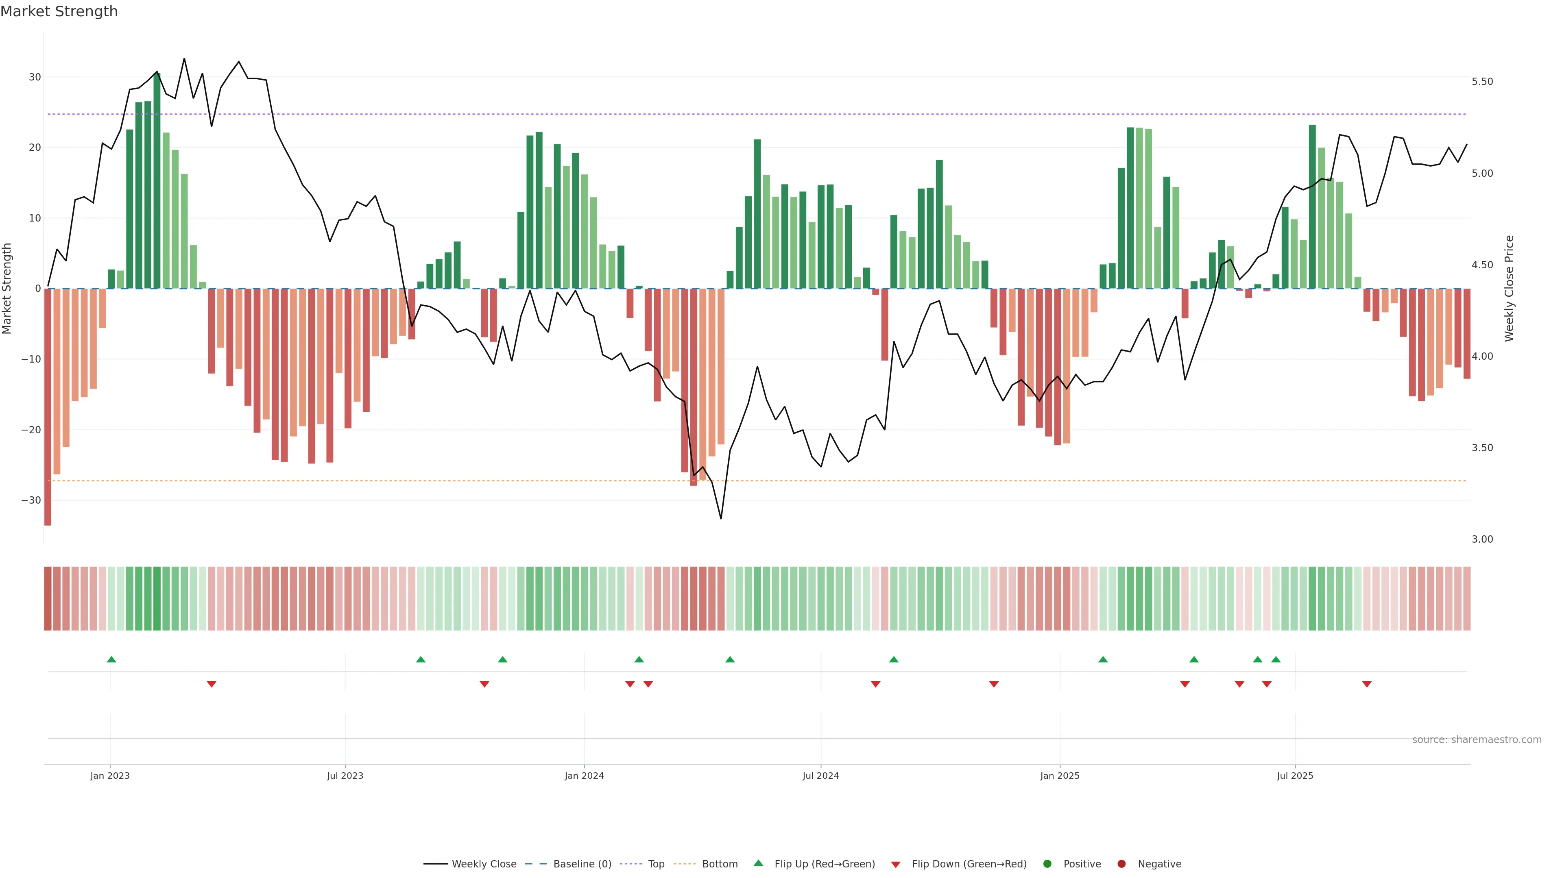This screenshot has width=1562, height=878.
Task: Click the green triangle icon in legend
Action: point(758,863)
